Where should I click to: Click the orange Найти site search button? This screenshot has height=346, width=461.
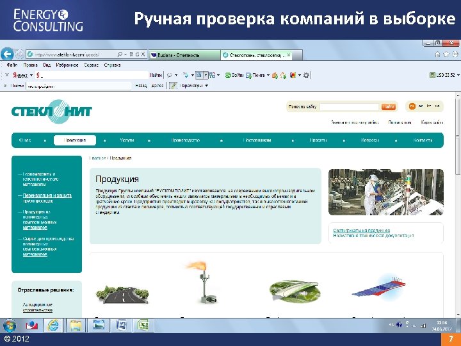click(x=388, y=107)
